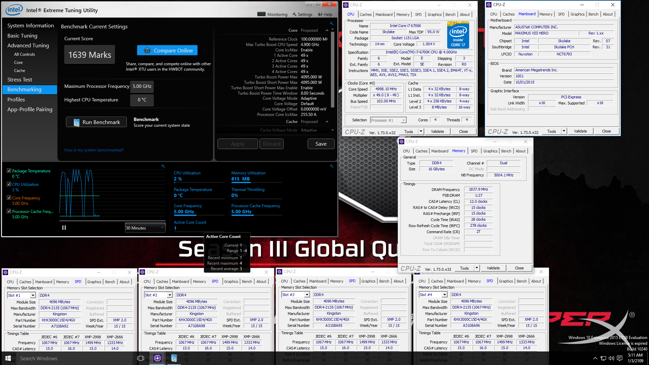The height and width of the screenshot is (365, 649).
Task: Toggle the CPU Utilization checkbox
Action: click(9, 184)
